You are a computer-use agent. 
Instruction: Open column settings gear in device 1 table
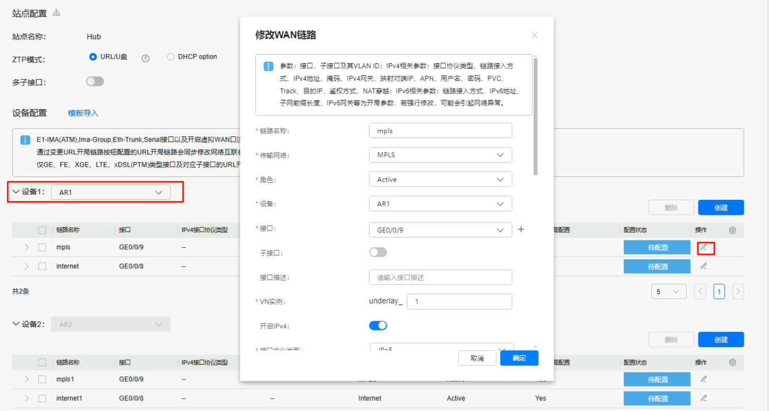(732, 230)
